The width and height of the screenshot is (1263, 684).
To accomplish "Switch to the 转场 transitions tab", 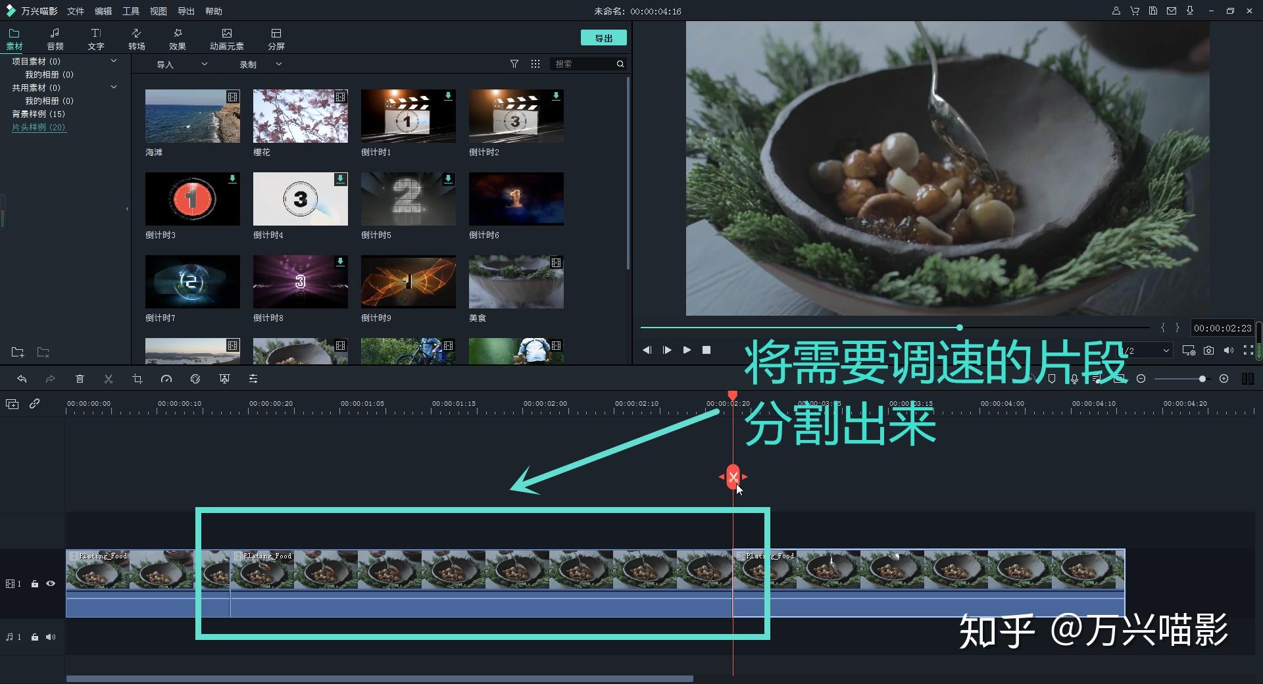I will click(x=137, y=39).
